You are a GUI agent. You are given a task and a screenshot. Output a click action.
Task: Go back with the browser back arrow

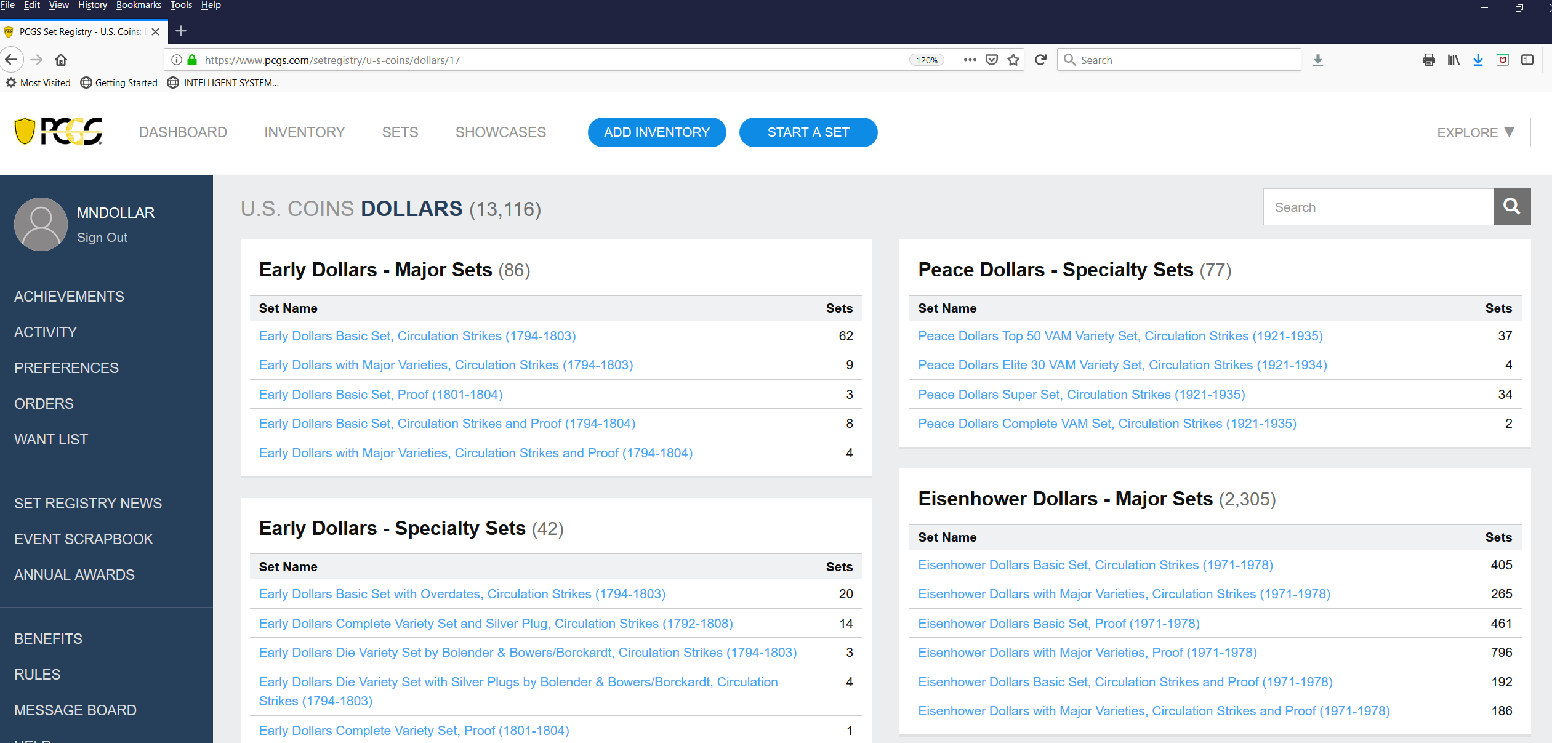[x=12, y=60]
